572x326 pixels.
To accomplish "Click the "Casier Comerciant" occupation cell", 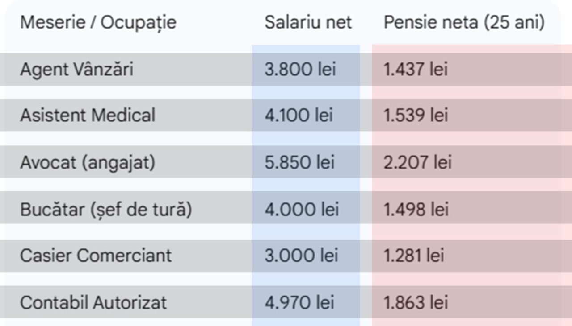I will pos(96,256).
